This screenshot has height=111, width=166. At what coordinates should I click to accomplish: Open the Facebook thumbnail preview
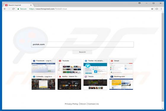point(43,68)
